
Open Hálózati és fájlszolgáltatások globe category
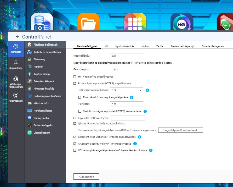coord(16,82)
